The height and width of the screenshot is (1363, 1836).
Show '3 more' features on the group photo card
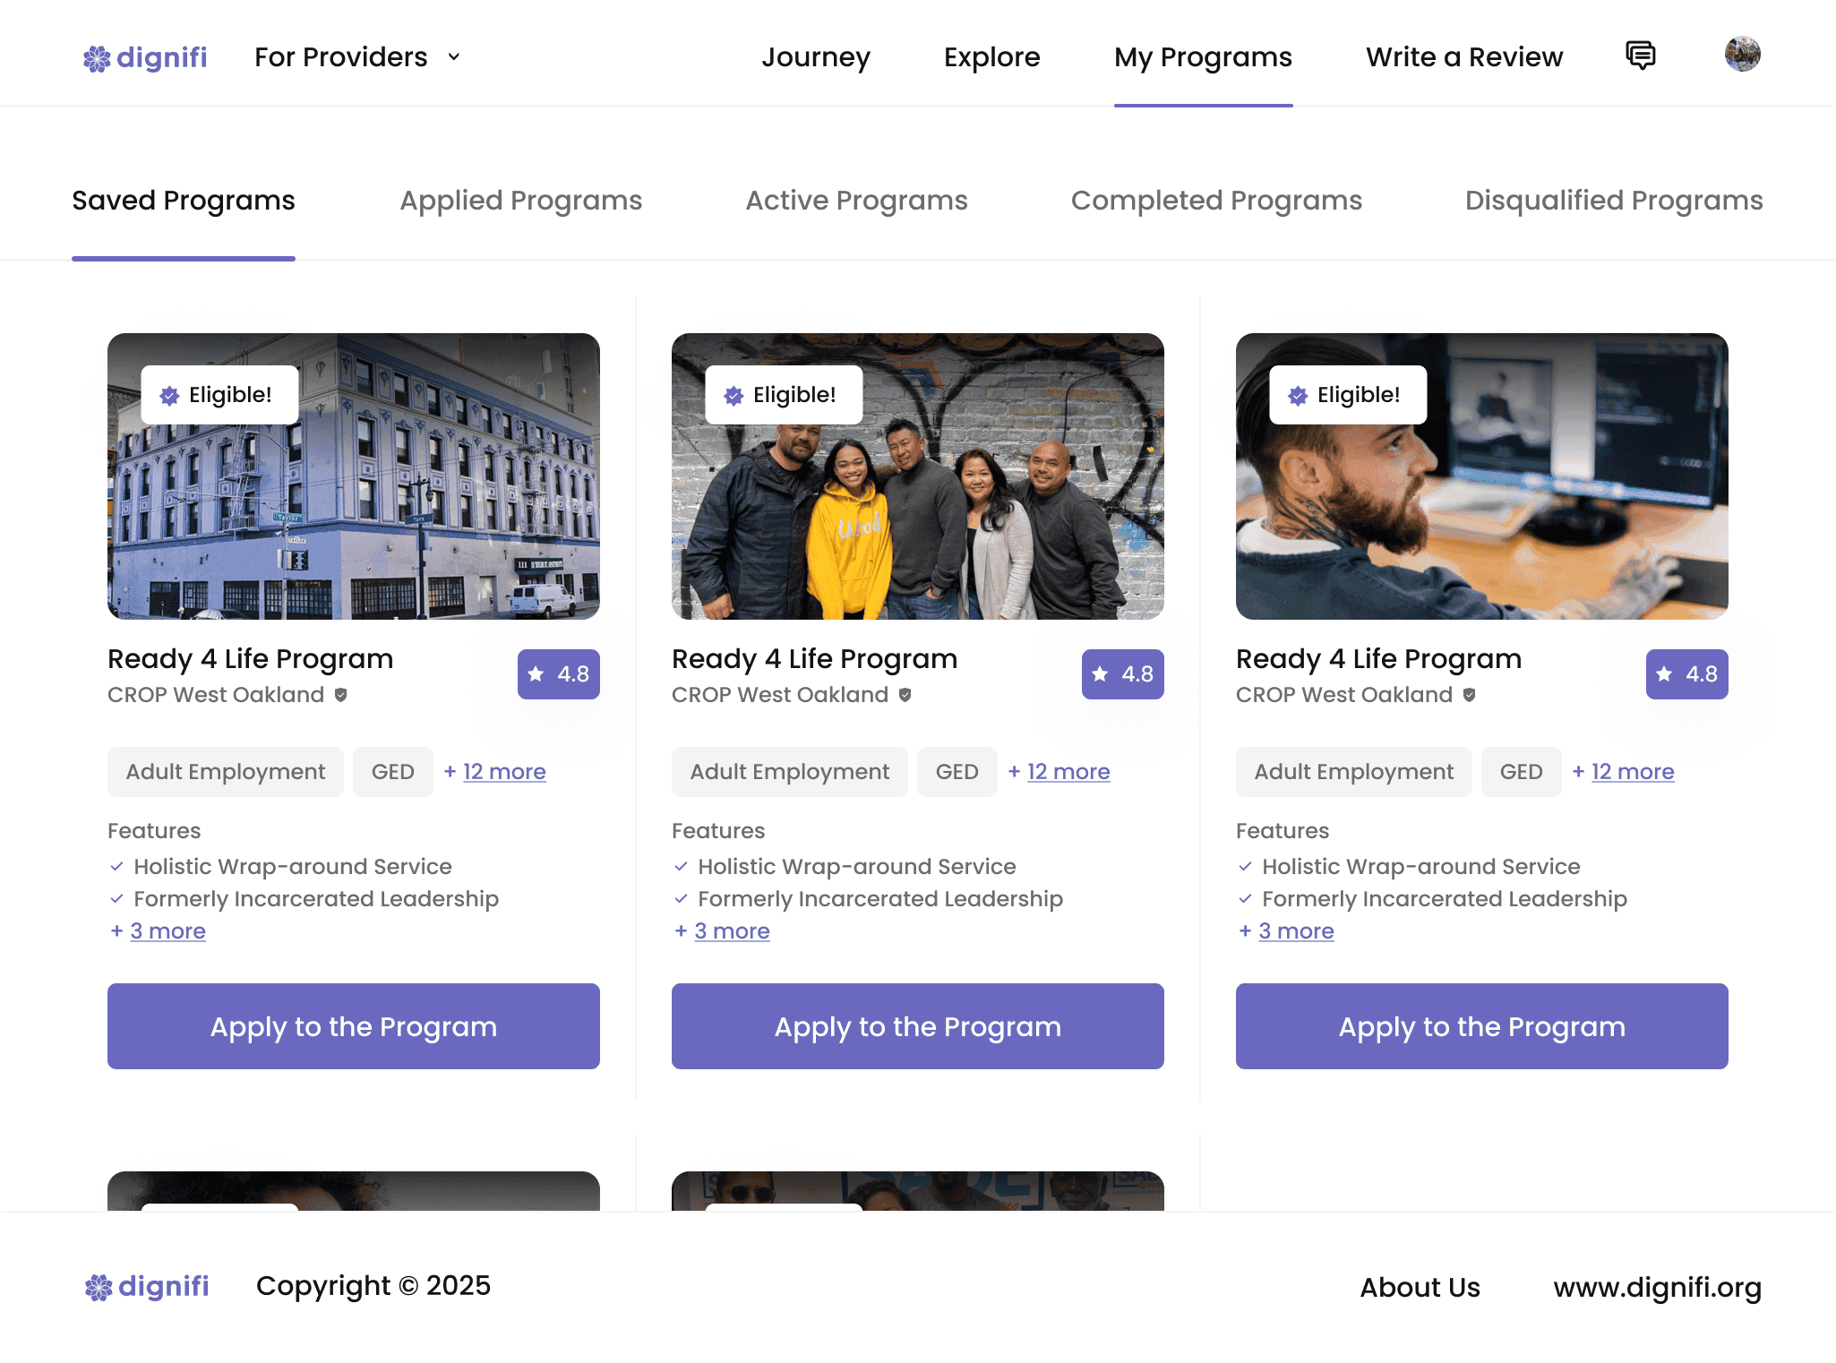tap(732, 931)
